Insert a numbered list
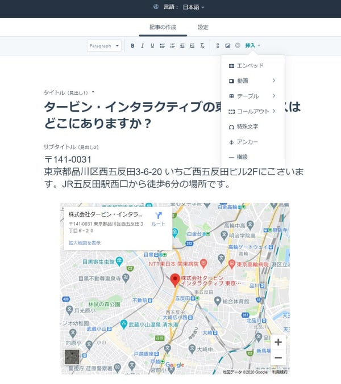Viewport: 341px width, 384px height. pos(172,45)
